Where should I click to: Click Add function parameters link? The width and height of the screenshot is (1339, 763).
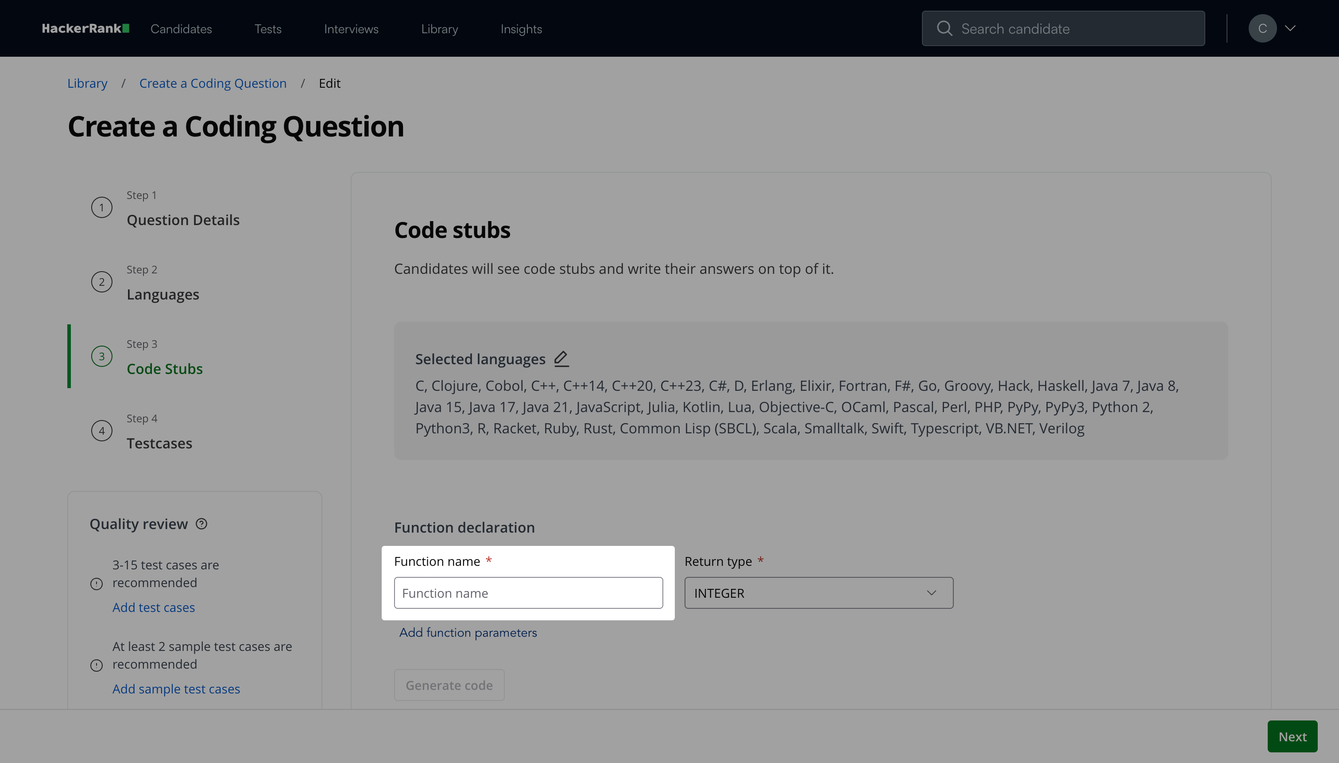pos(468,633)
